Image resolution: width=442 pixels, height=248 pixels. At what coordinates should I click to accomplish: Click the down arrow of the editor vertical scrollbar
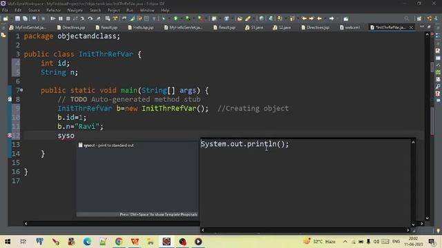pyautogui.click(x=427, y=218)
